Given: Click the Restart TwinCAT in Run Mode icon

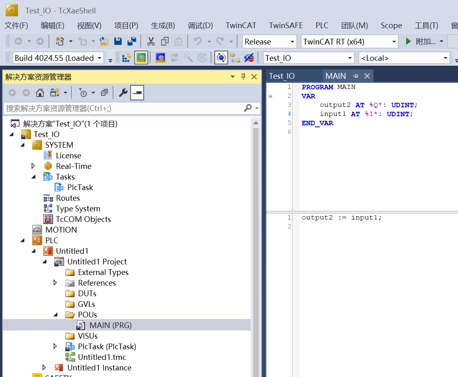Looking at the screenshot, I should click(x=141, y=58).
